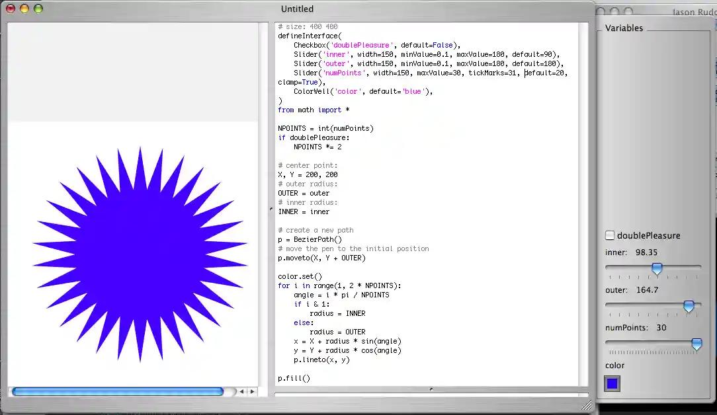Open the blue color well under color label
Screen dimensions: 717x415
click(x=611, y=383)
